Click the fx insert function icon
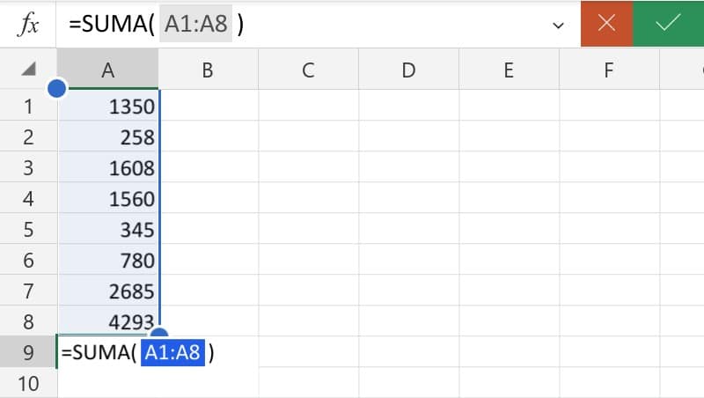This screenshot has width=704, height=398. tap(28, 24)
